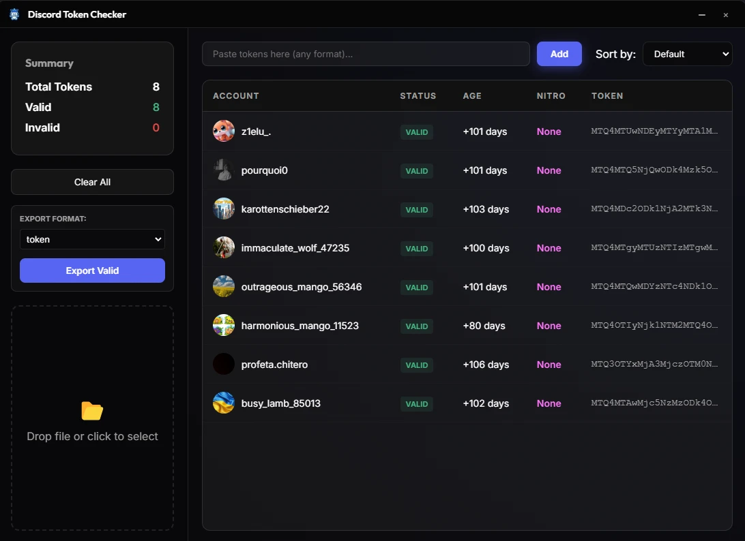
Task: Click the token starting MTQ4MTUwNDEy
Action: coord(654,131)
